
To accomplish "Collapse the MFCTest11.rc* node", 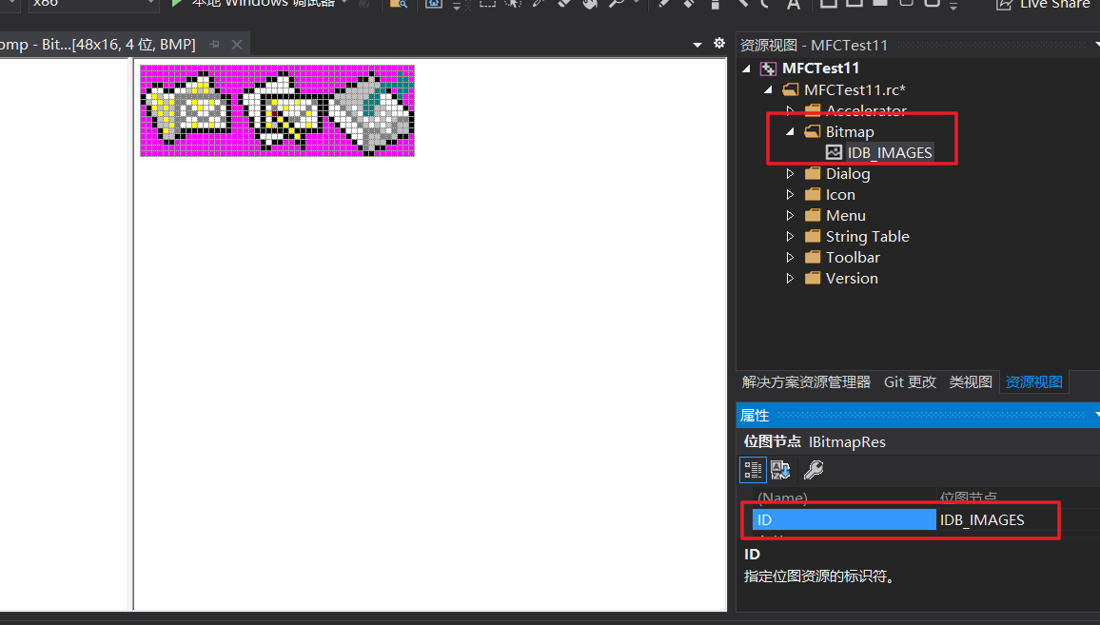I will point(768,89).
